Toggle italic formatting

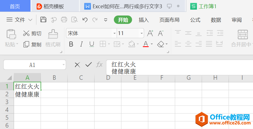(x=82, y=44)
